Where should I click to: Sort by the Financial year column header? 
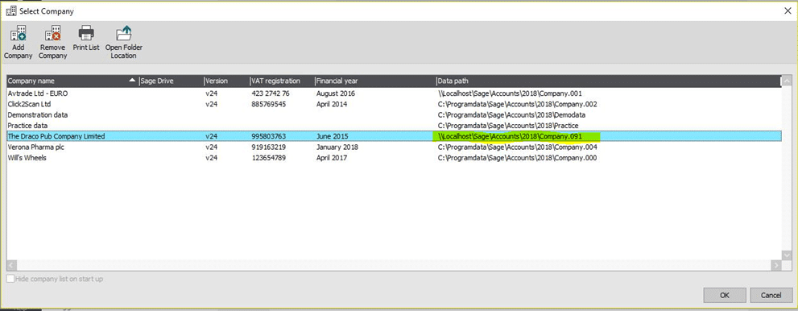(x=374, y=81)
